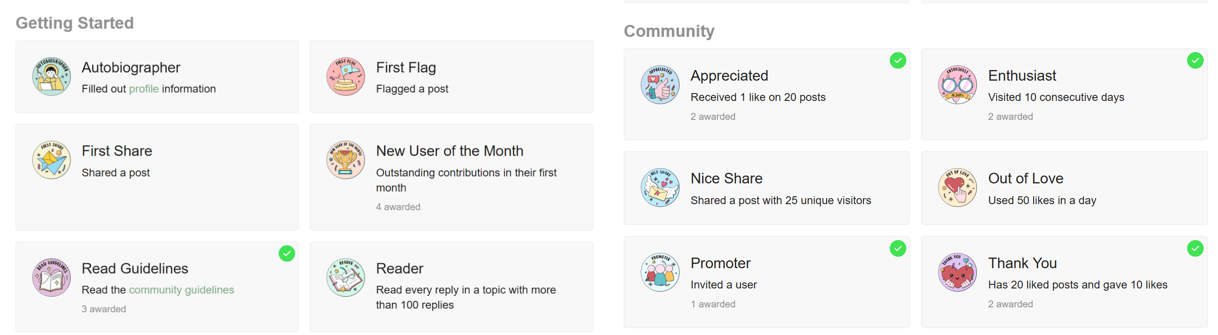Click the Autobiographer badge icon
The height and width of the screenshot is (335, 1218).
52,76
